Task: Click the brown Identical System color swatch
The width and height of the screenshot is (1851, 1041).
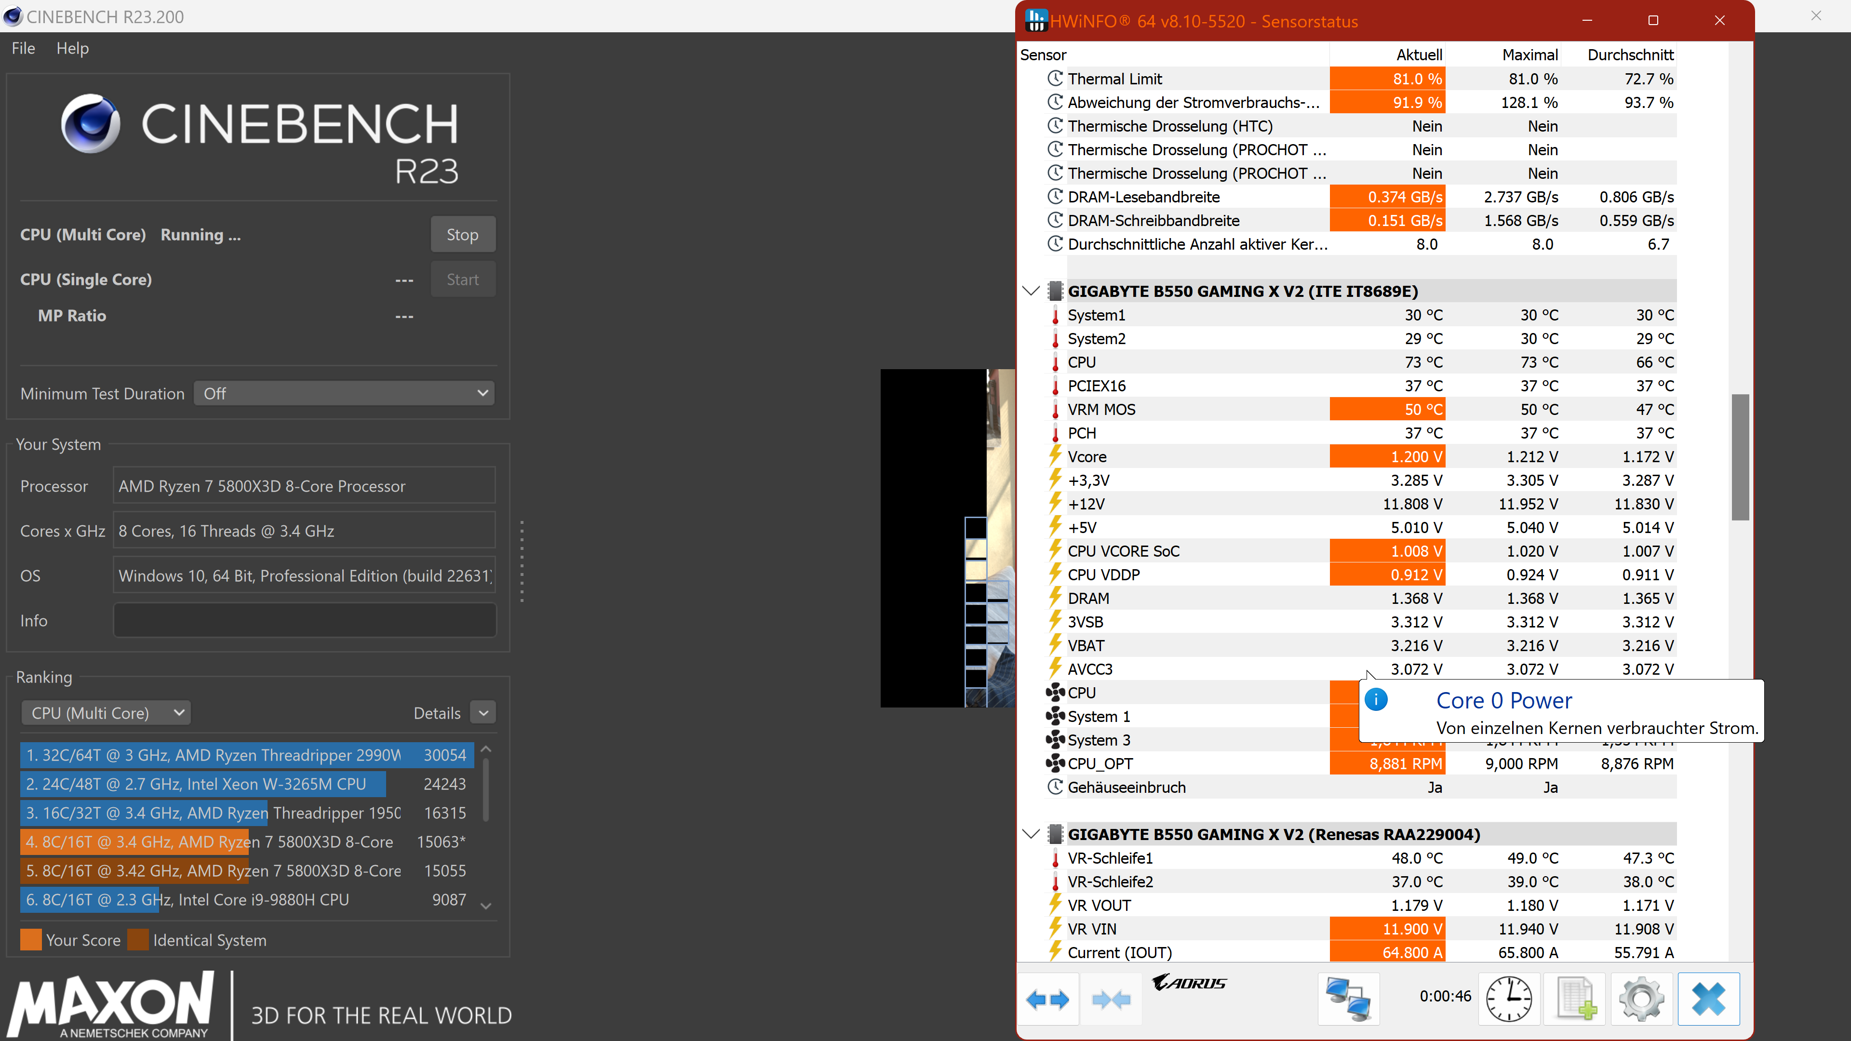Action: click(138, 940)
